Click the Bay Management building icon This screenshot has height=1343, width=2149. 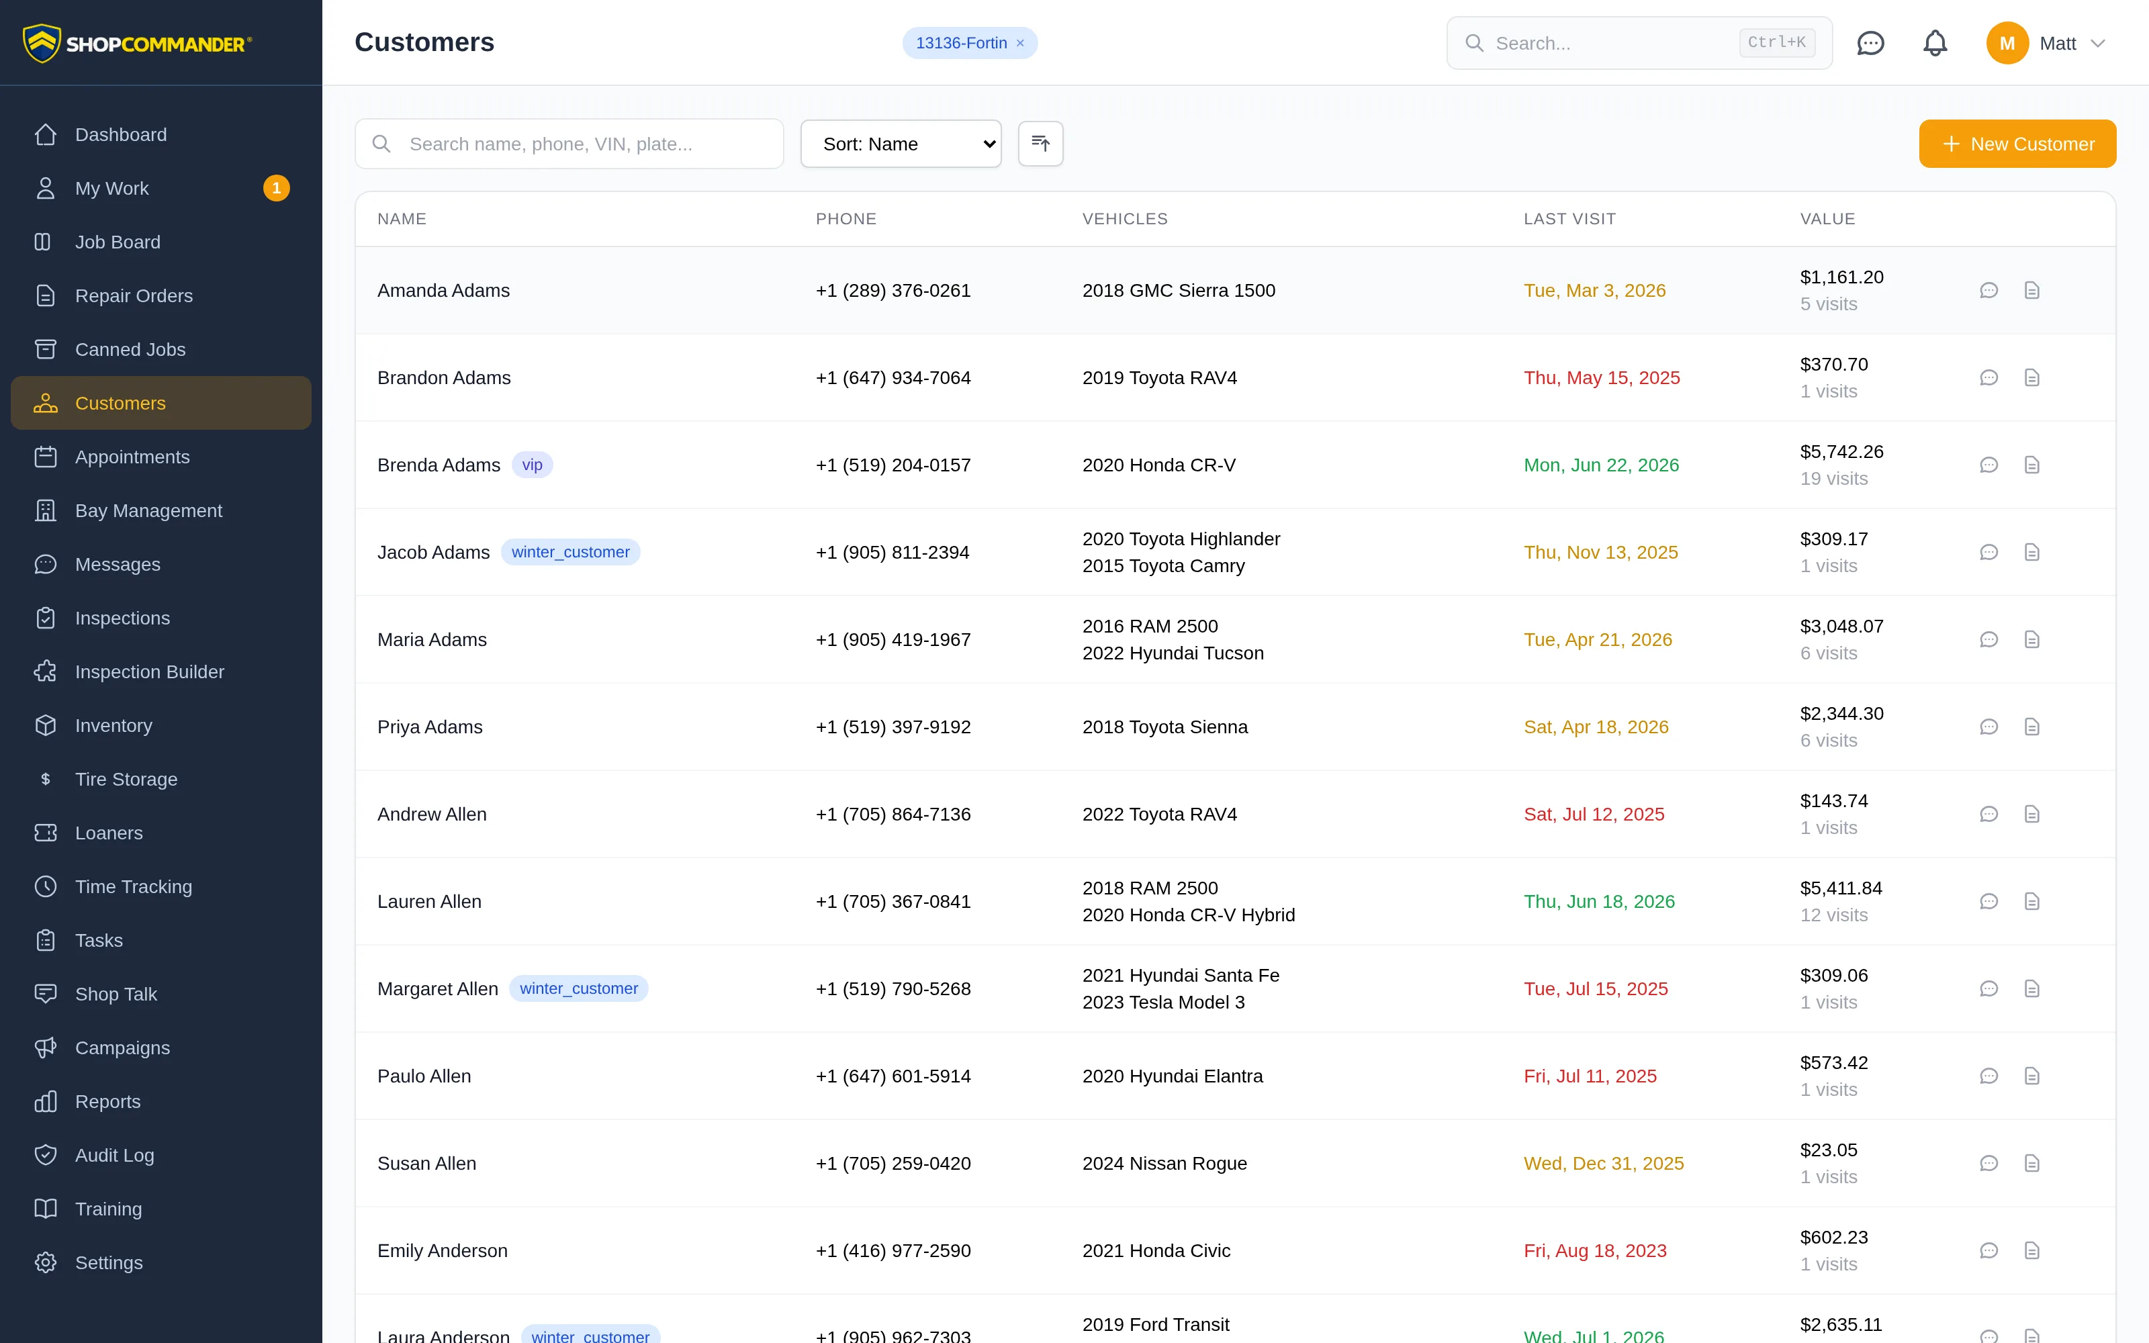[x=45, y=511]
